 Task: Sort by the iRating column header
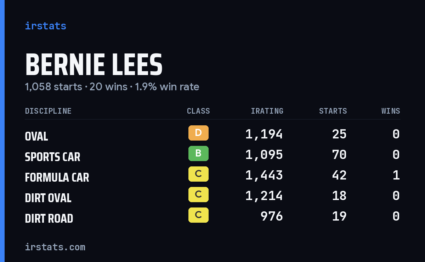click(x=267, y=111)
